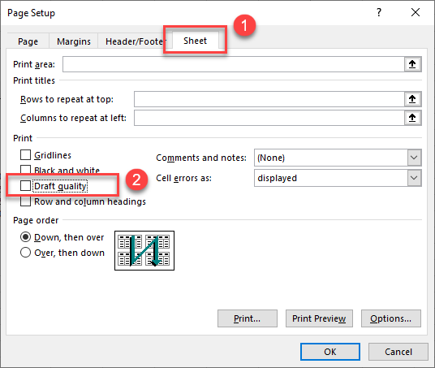Select Down, then over page order
Viewport: 435px width, 368px height.
(x=25, y=237)
